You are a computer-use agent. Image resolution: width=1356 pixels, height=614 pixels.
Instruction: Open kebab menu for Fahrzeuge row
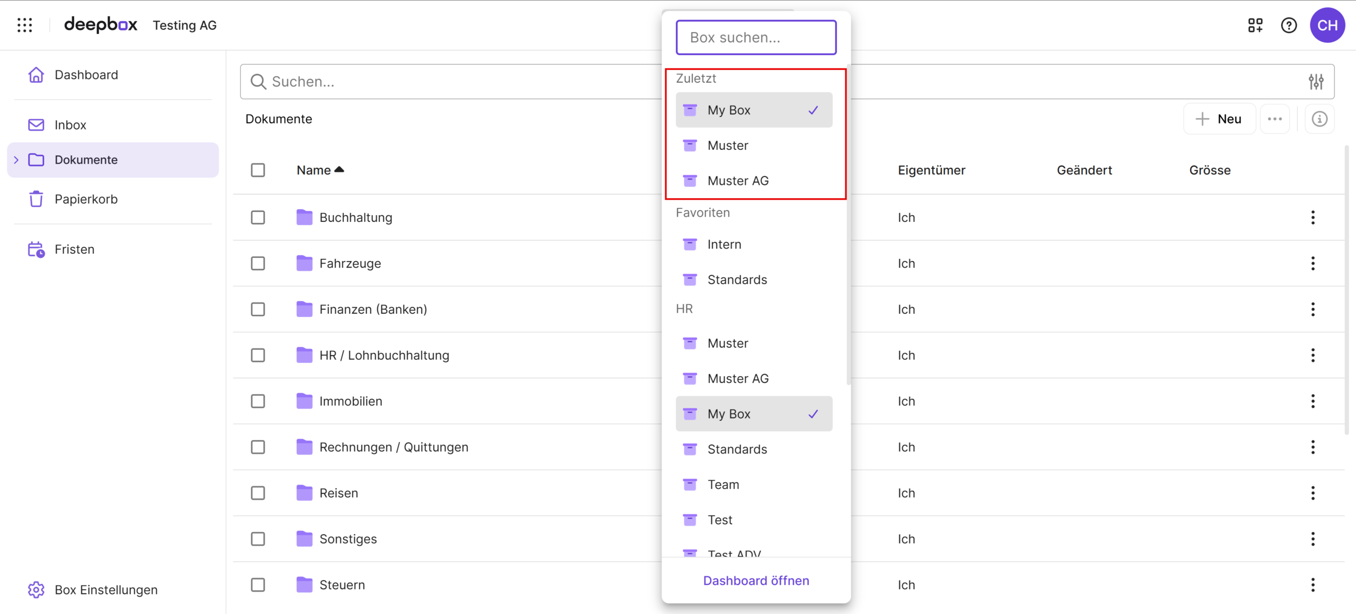pyautogui.click(x=1313, y=263)
